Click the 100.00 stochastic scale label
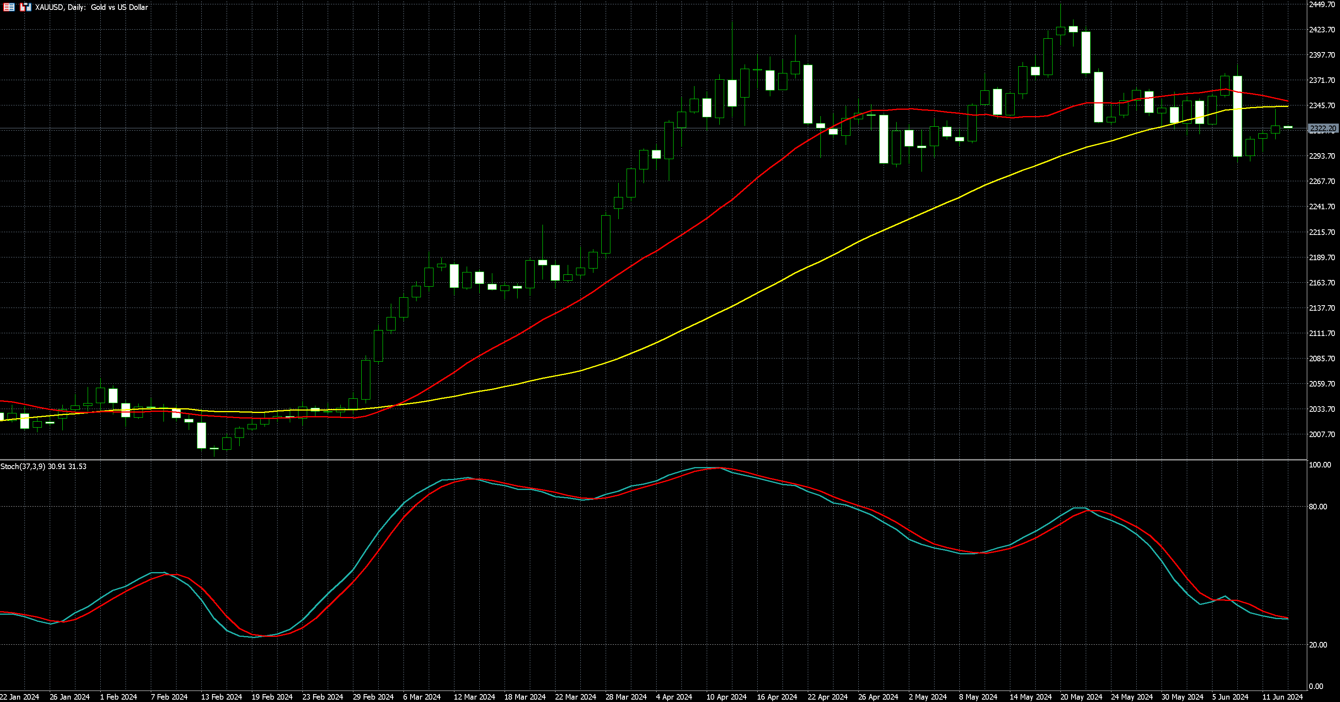The height and width of the screenshot is (702, 1340). (x=1320, y=465)
